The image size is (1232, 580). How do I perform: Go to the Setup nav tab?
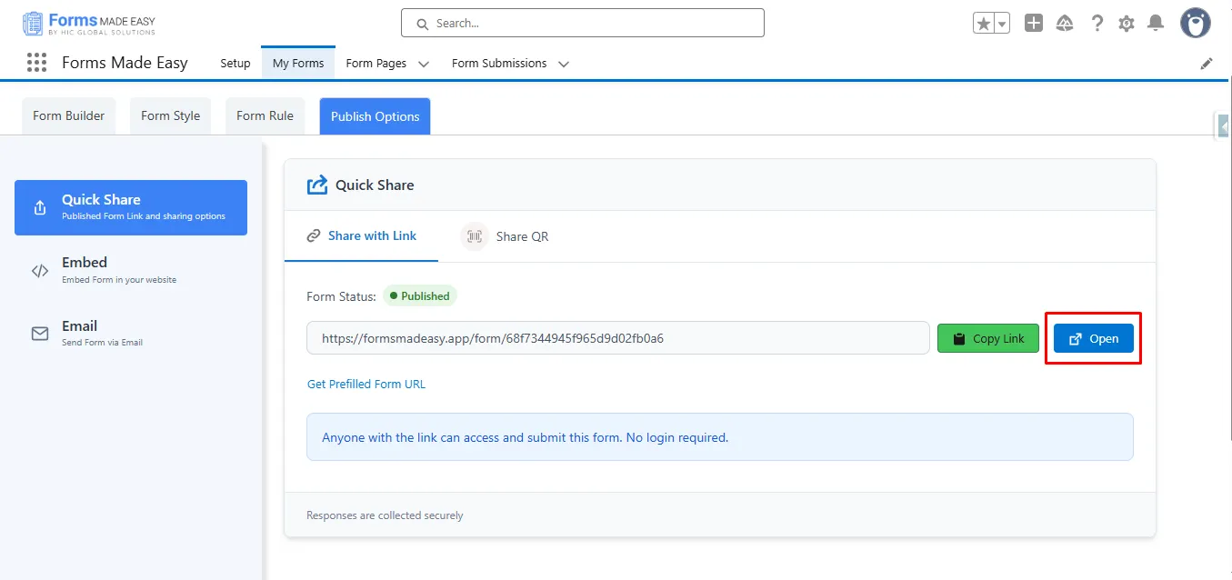(235, 64)
